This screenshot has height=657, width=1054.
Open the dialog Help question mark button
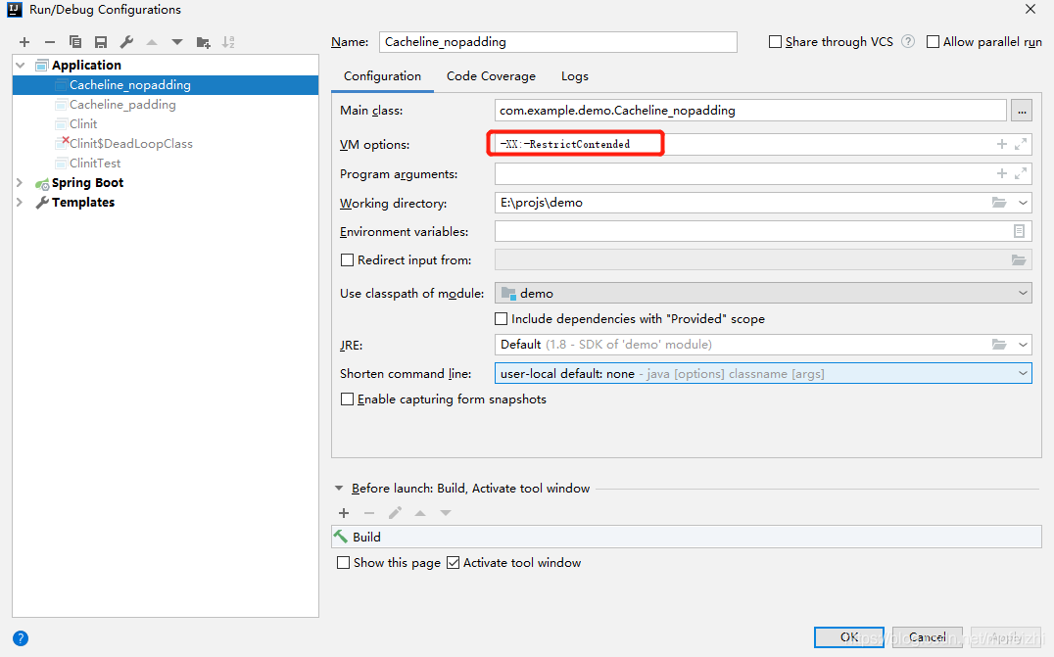tap(21, 638)
